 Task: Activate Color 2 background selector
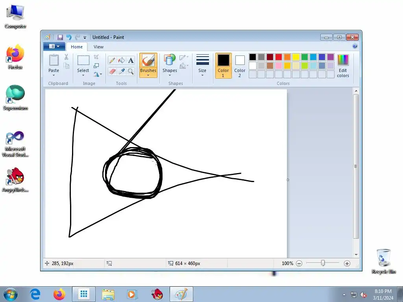240,66
